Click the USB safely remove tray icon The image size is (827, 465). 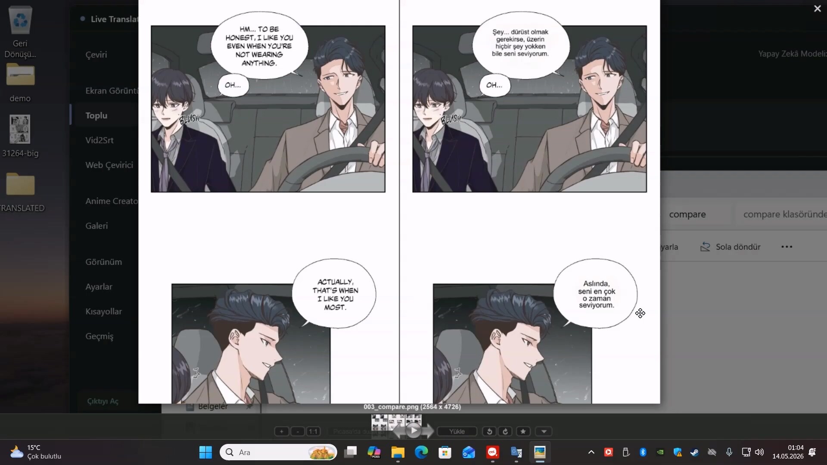pos(626,452)
